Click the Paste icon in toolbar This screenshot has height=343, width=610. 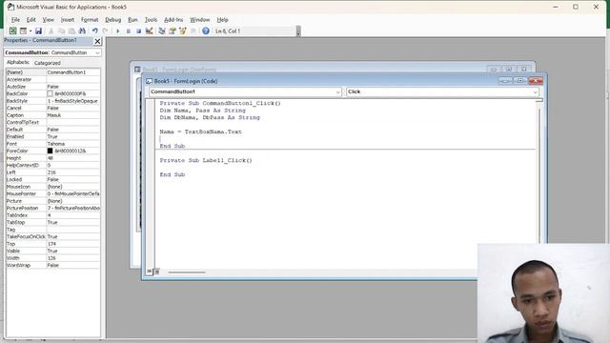[x=71, y=30]
